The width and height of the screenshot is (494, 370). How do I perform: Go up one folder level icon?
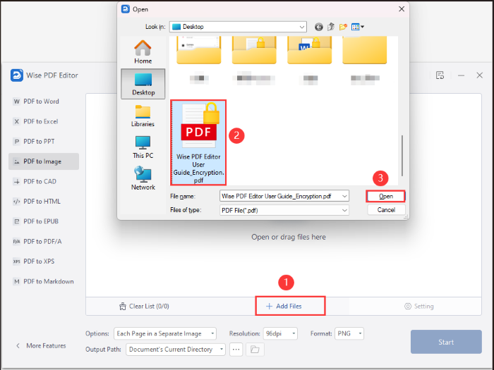pos(331,27)
